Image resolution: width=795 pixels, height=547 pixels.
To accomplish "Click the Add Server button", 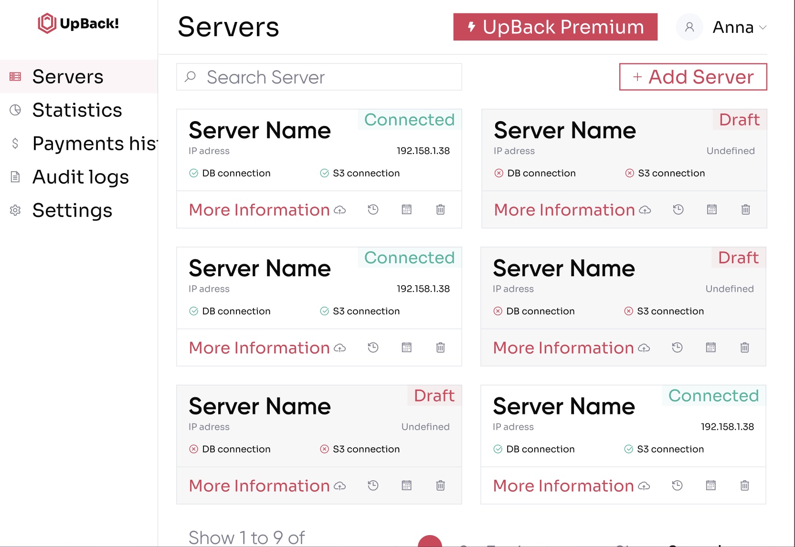I will [693, 77].
